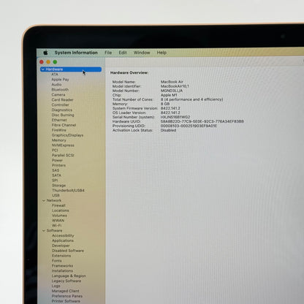
Task: Select Graphics/Displays in the sidebar
Action: click(67, 135)
